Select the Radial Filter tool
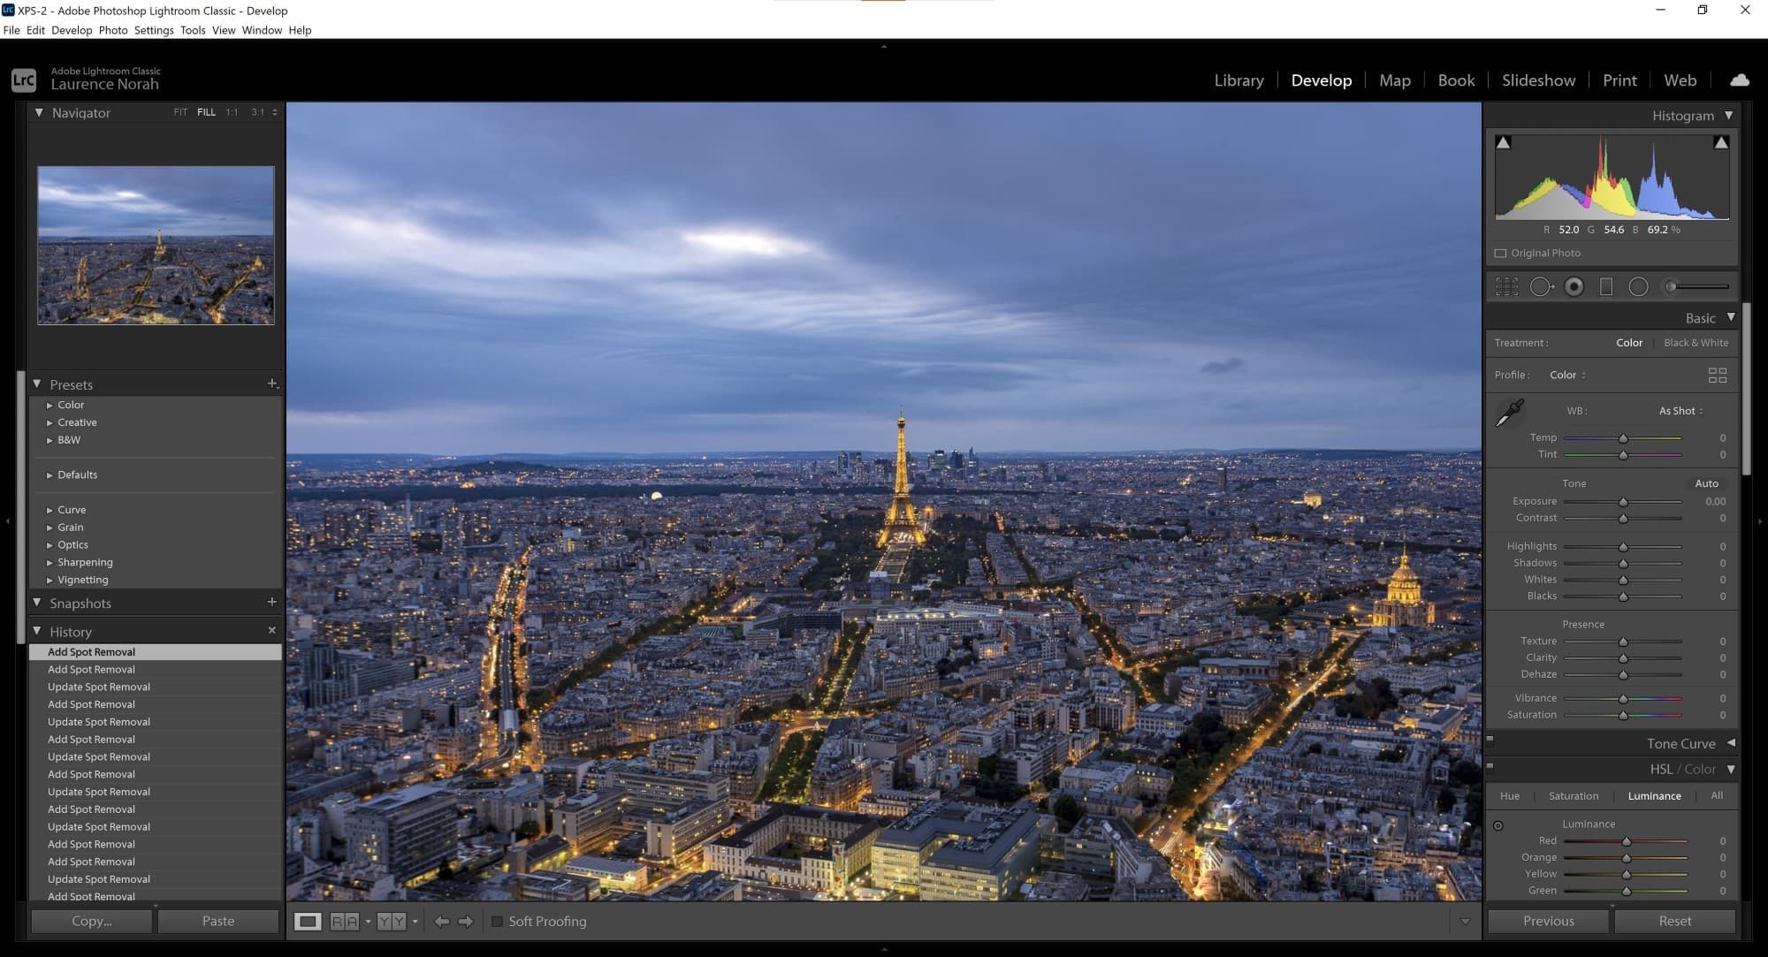This screenshot has height=957, width=1768. 1638,286
